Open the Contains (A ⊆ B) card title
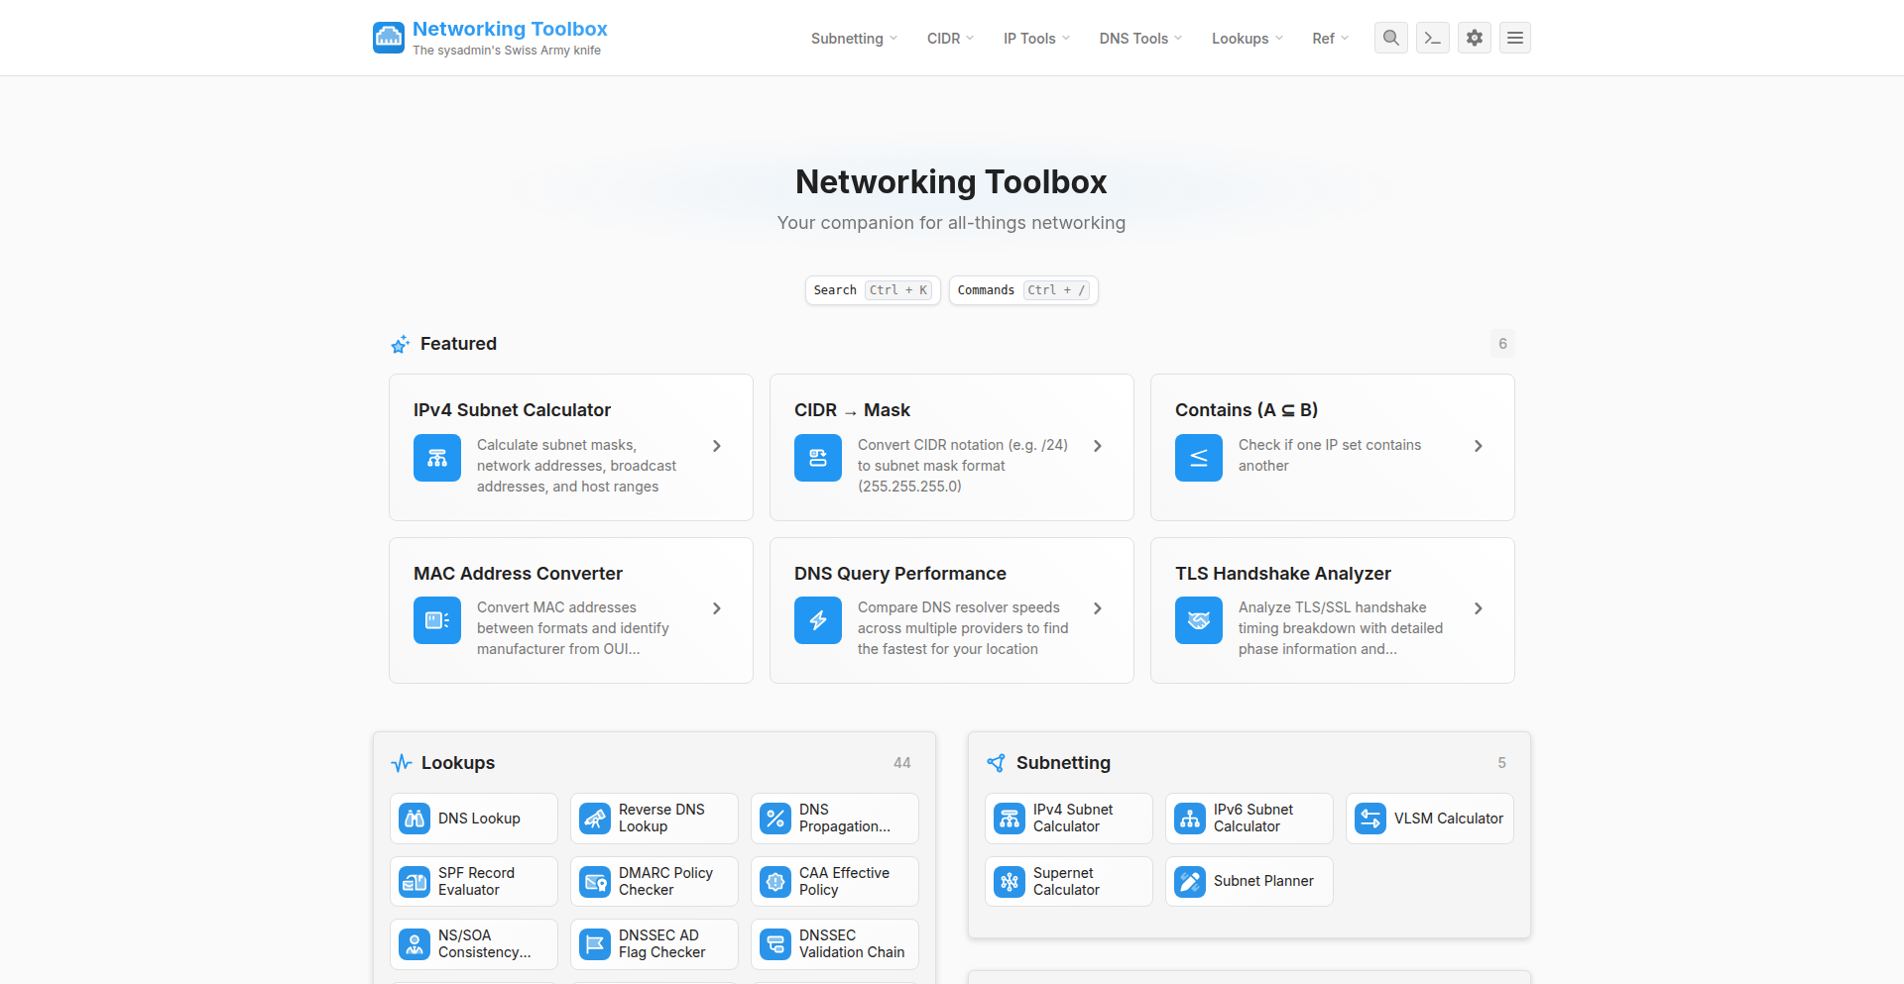The image size is (1904, 984). pos(1247,410)
